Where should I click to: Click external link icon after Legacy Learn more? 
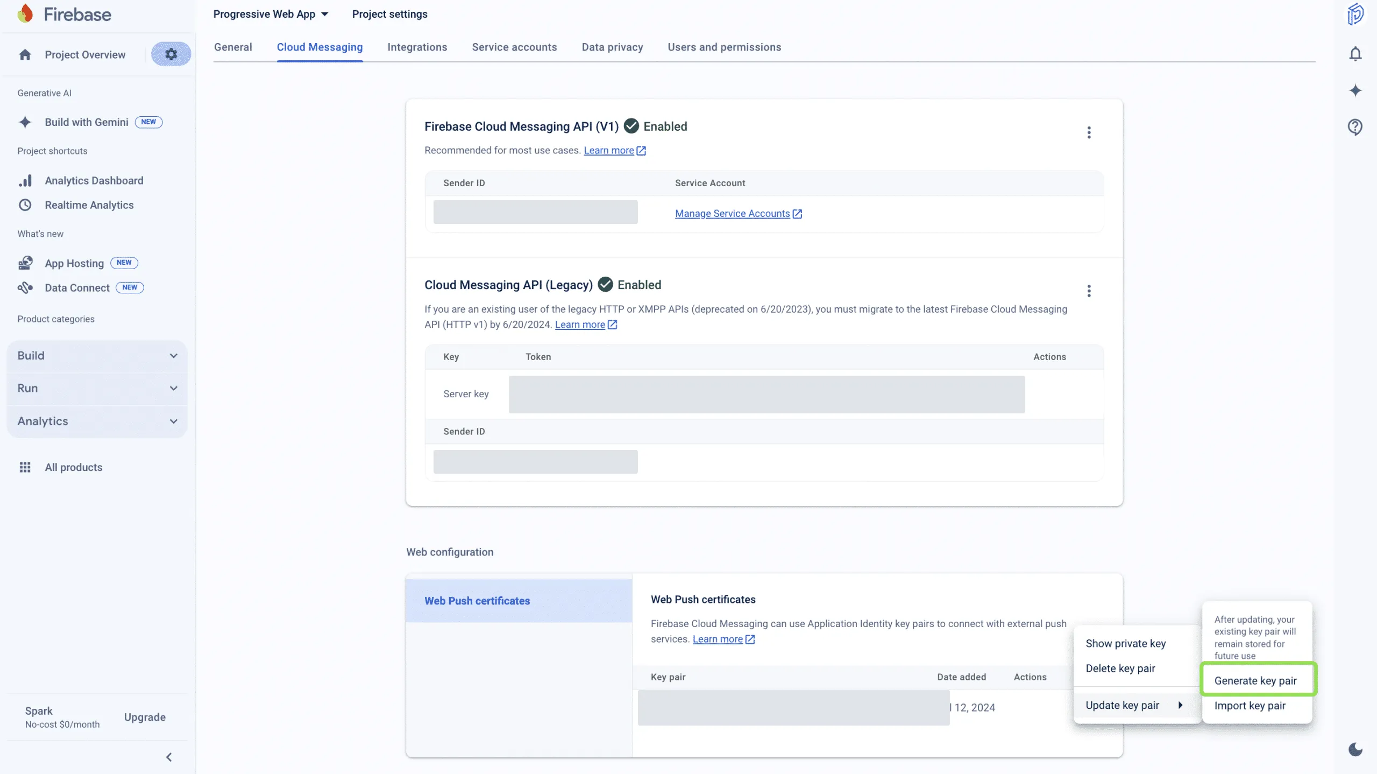point(612,325)
